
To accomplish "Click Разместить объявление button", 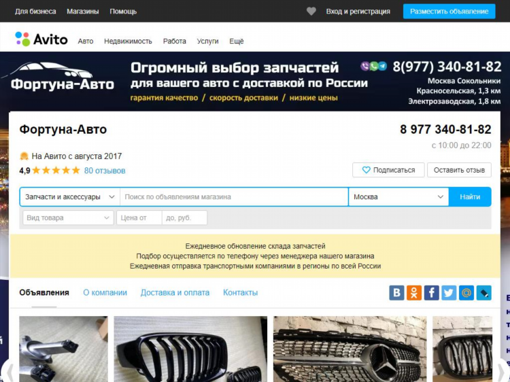I will pos(449,12).
